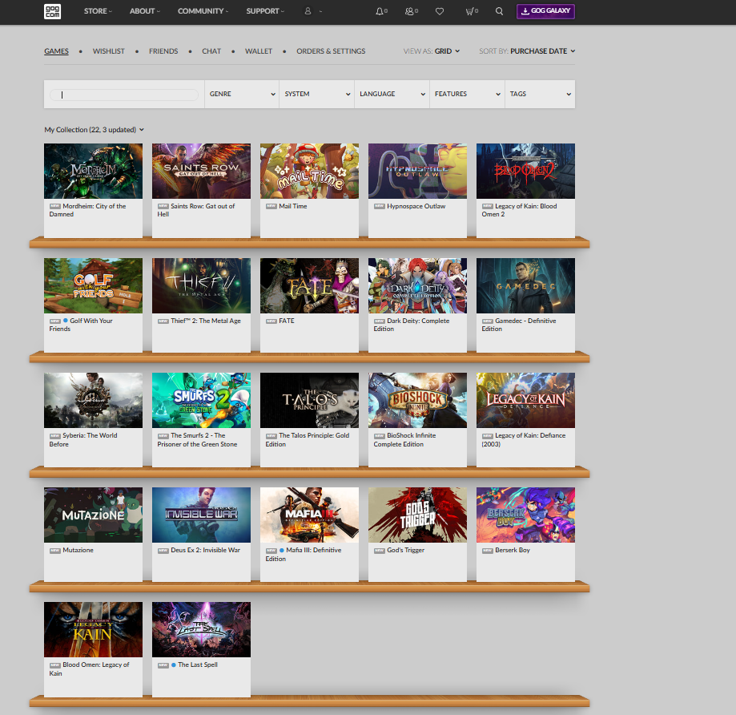The image size is (736, 715).
Task: Switch to the WISHLIST tab
Action: (x=108, y=51)
